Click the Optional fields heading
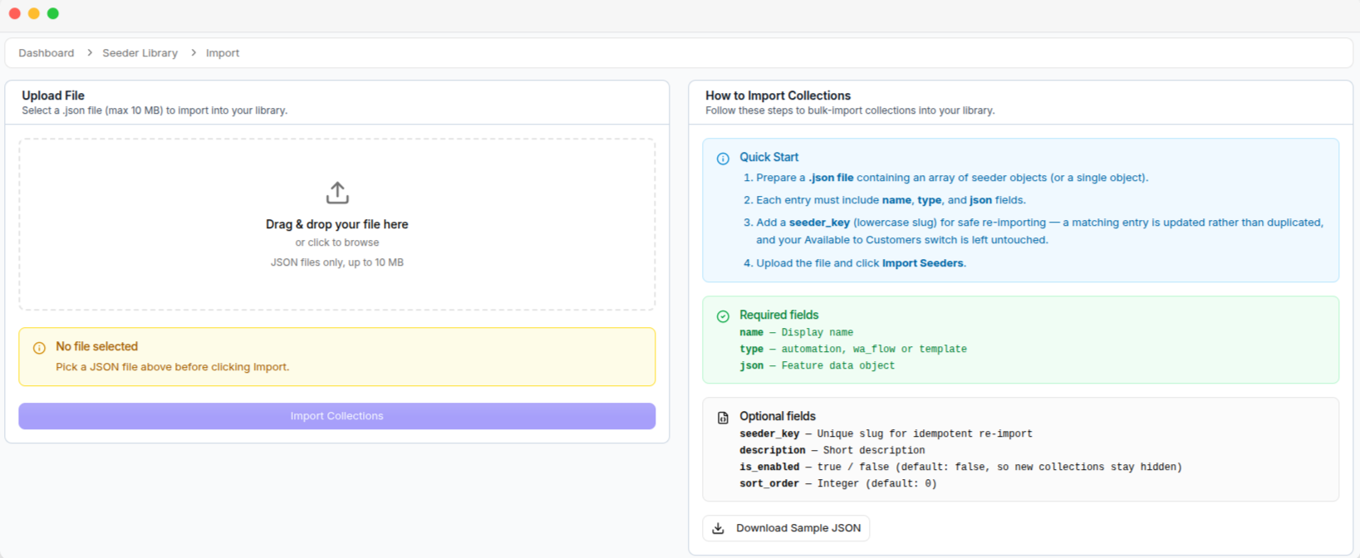Viewport: 1360px width, 558px height. pyautogui.click(x=778, y=416)
